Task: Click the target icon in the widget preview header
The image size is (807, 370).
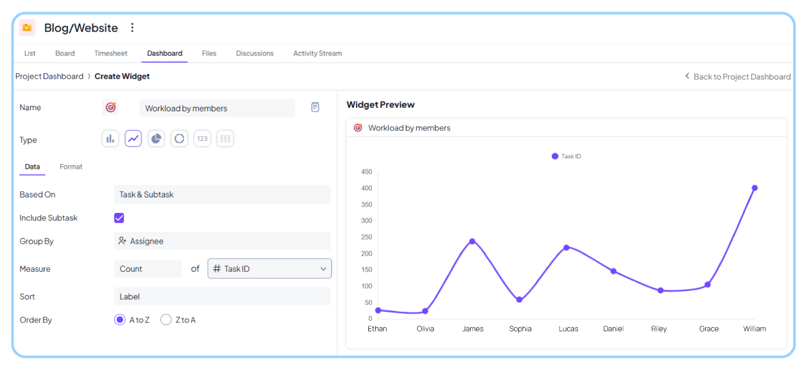Action: (358, 128)
